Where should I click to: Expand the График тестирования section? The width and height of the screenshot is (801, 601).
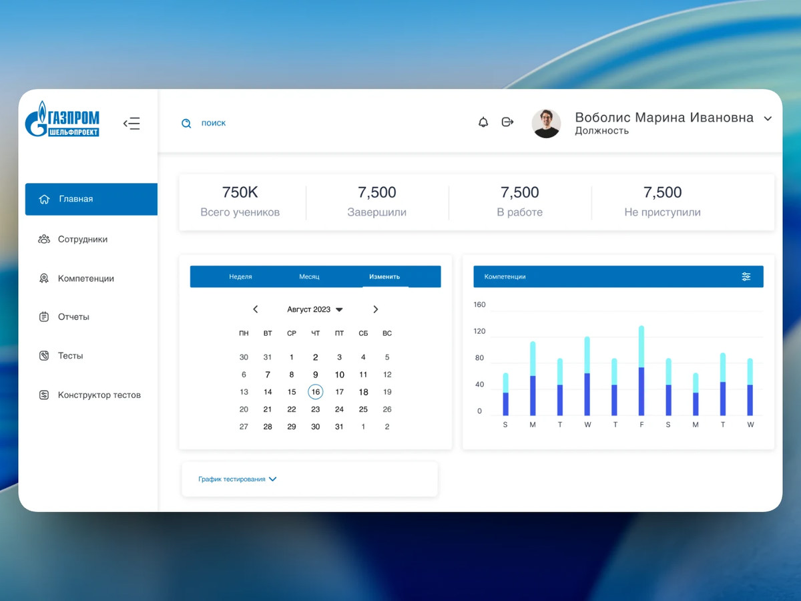pos(238,479)
